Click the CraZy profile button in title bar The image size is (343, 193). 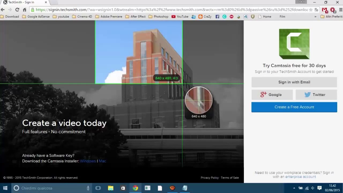click(x=301, y=2)
